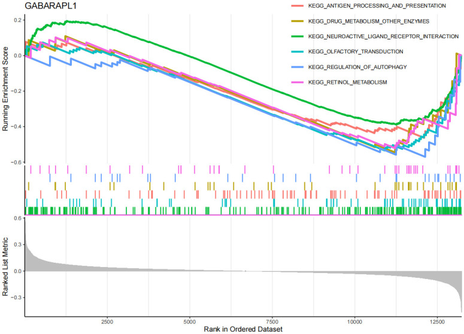Click the 12500 x-axis tick label
The image size is (464, 334).
(x=437, y=322)
